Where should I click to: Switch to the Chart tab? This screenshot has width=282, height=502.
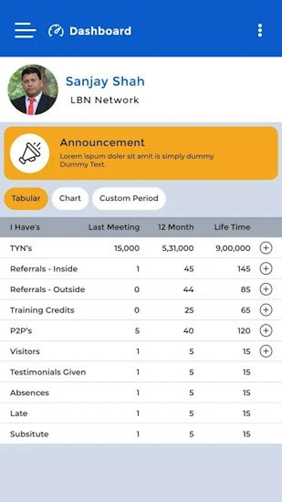click(70, 198)
